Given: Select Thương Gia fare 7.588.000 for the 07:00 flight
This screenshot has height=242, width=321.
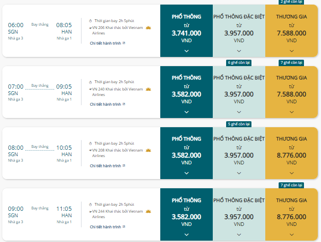Looking at the screenshot, I should pyautogui.click(x=292, y=92).
